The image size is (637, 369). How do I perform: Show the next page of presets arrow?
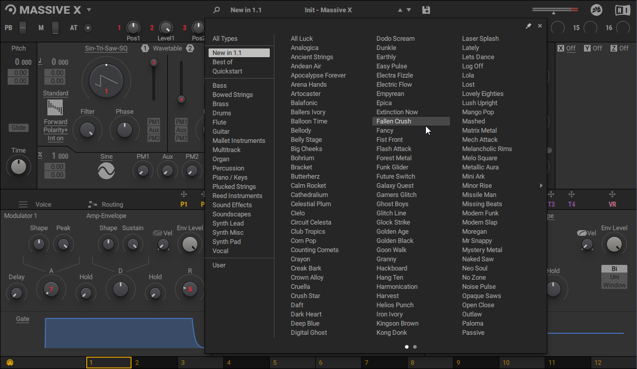[x=541, y=186]
